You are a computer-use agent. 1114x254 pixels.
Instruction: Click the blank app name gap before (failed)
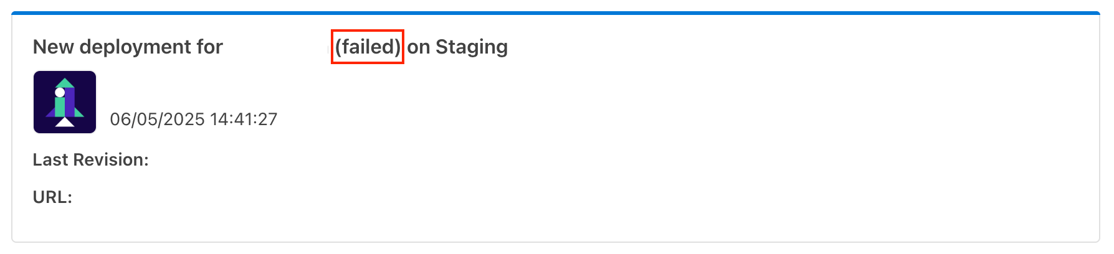click(277, 47)
